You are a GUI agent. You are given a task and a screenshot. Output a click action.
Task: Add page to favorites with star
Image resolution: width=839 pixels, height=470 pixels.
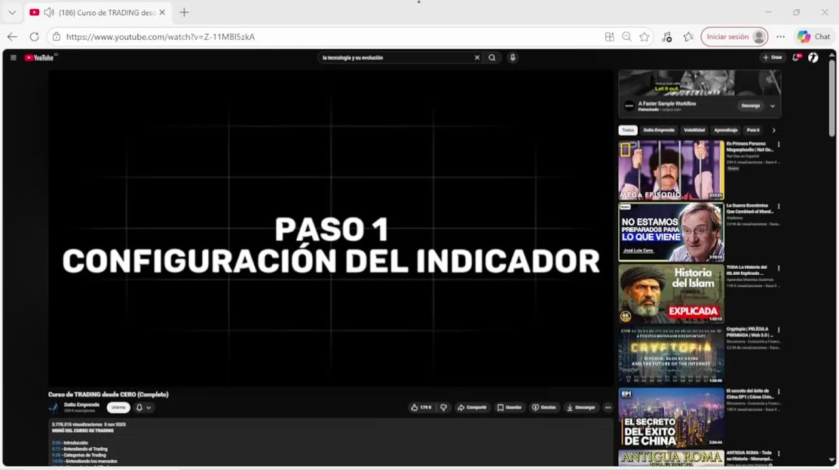tap(644, 37)
